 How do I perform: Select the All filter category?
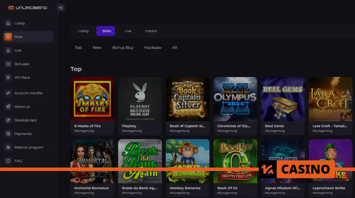174,48
